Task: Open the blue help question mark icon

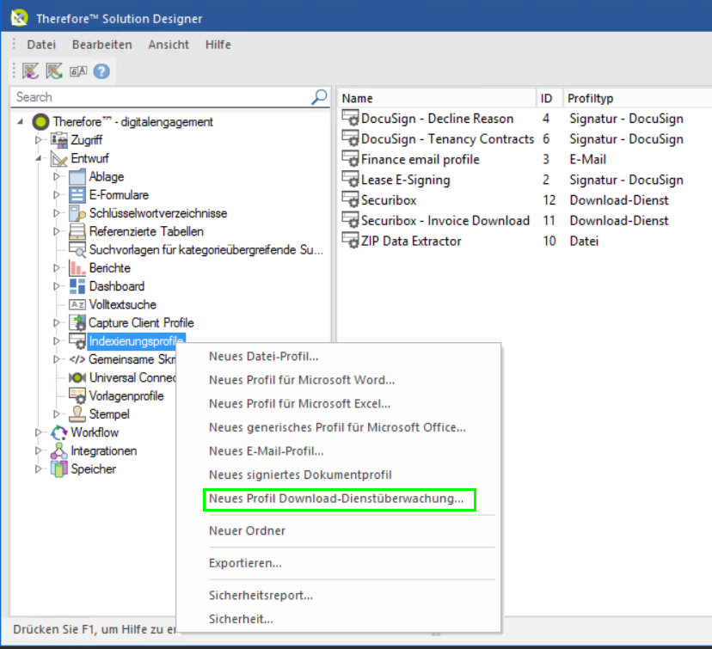Action: pyautogui.click(x=101, y=71)
